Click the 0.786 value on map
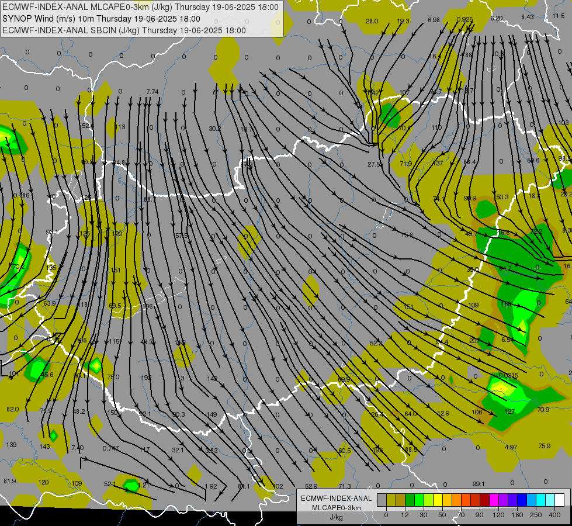572x526 pixels. (x=21, y=196)
